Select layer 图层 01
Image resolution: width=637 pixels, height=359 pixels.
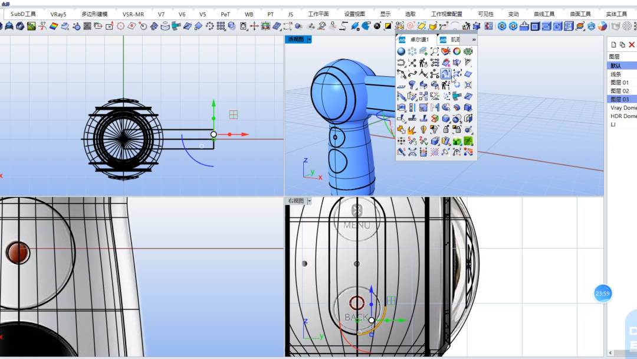pos(622,83)
